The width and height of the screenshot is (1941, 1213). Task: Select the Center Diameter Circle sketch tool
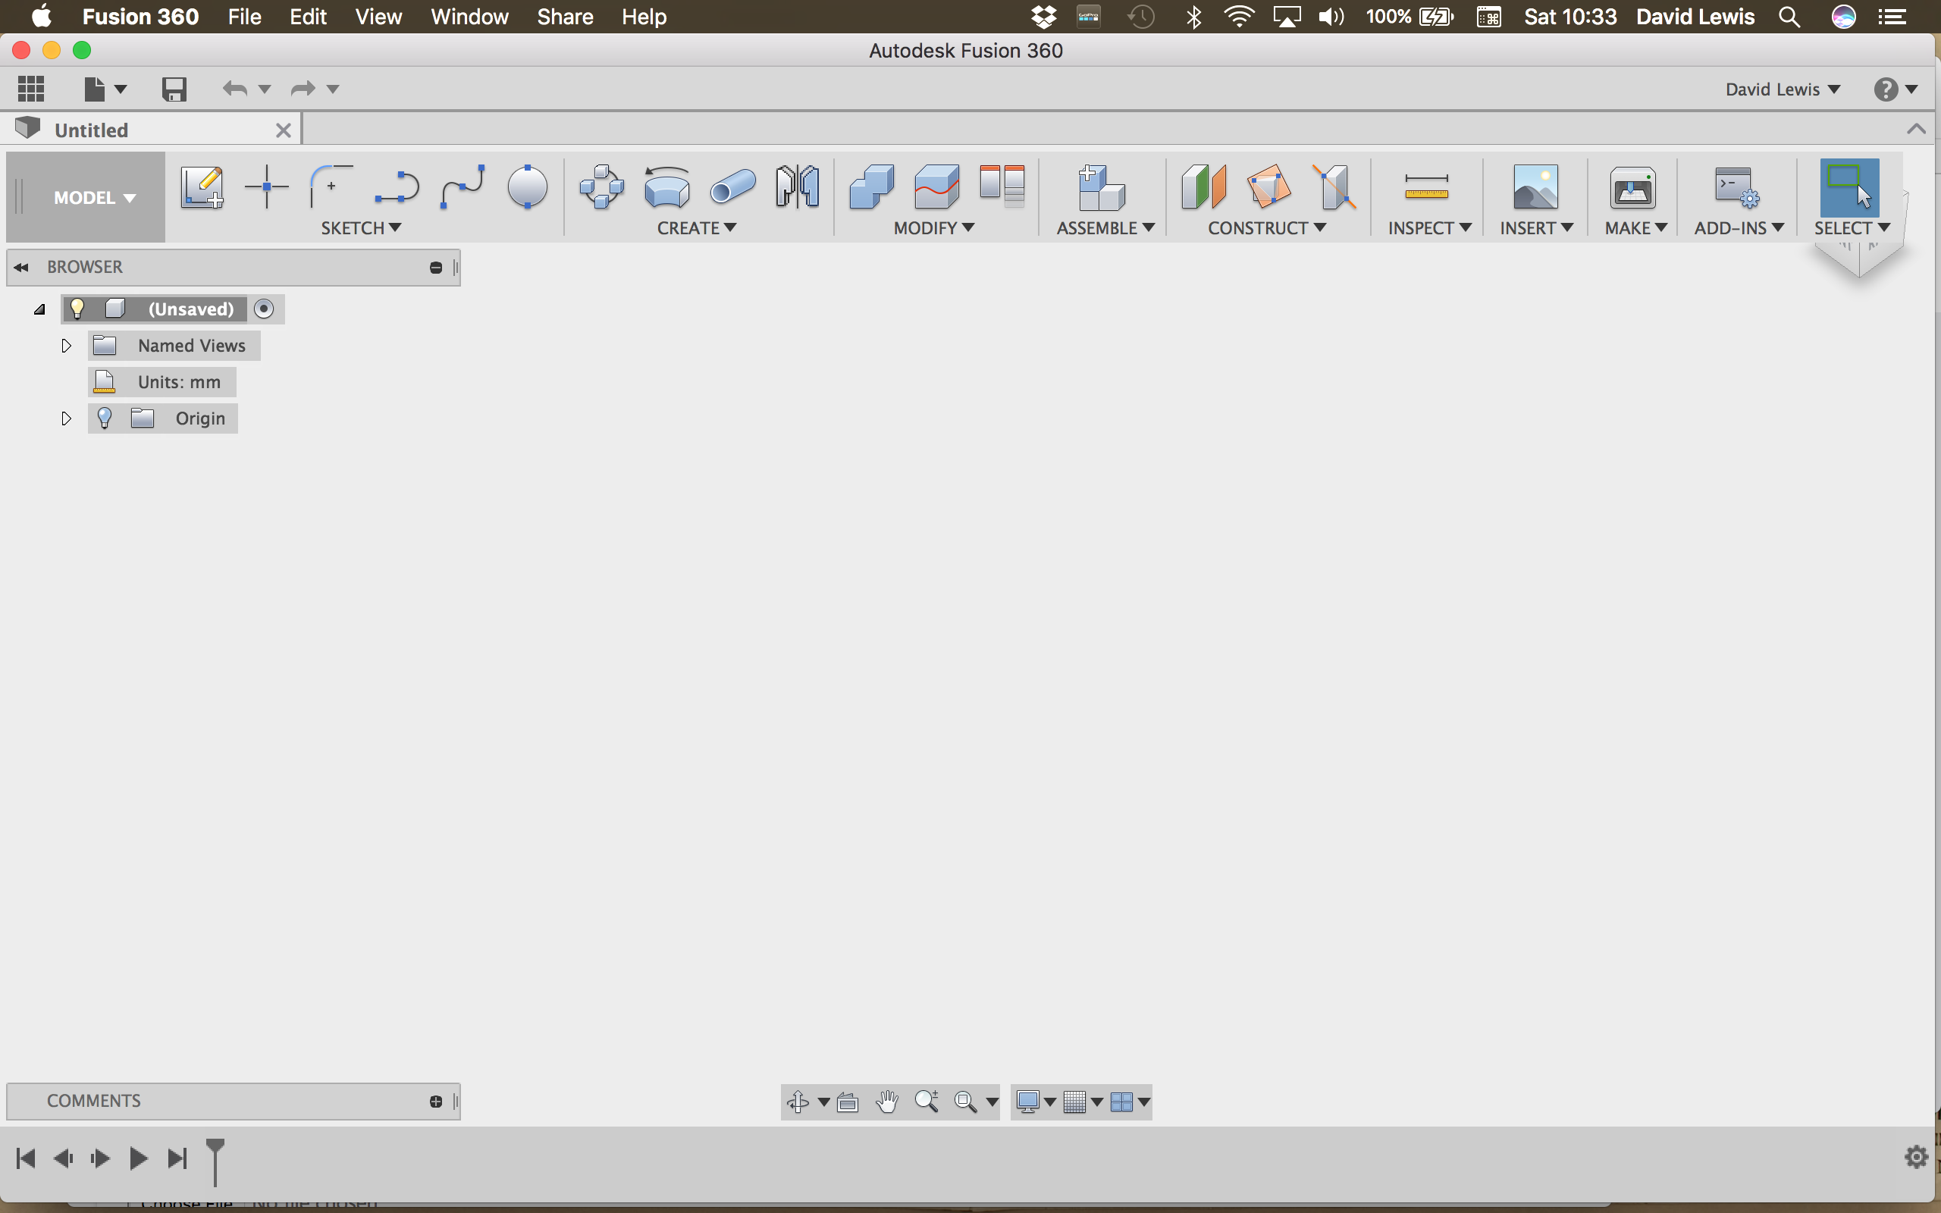click(527, 187)
